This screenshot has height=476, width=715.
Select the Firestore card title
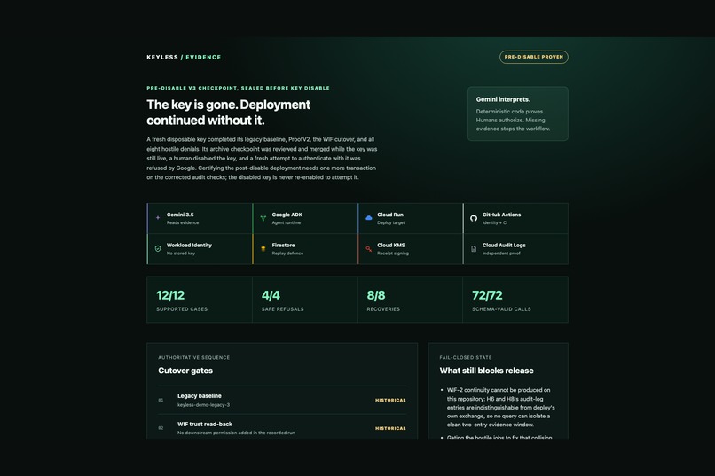coord(283,245)
